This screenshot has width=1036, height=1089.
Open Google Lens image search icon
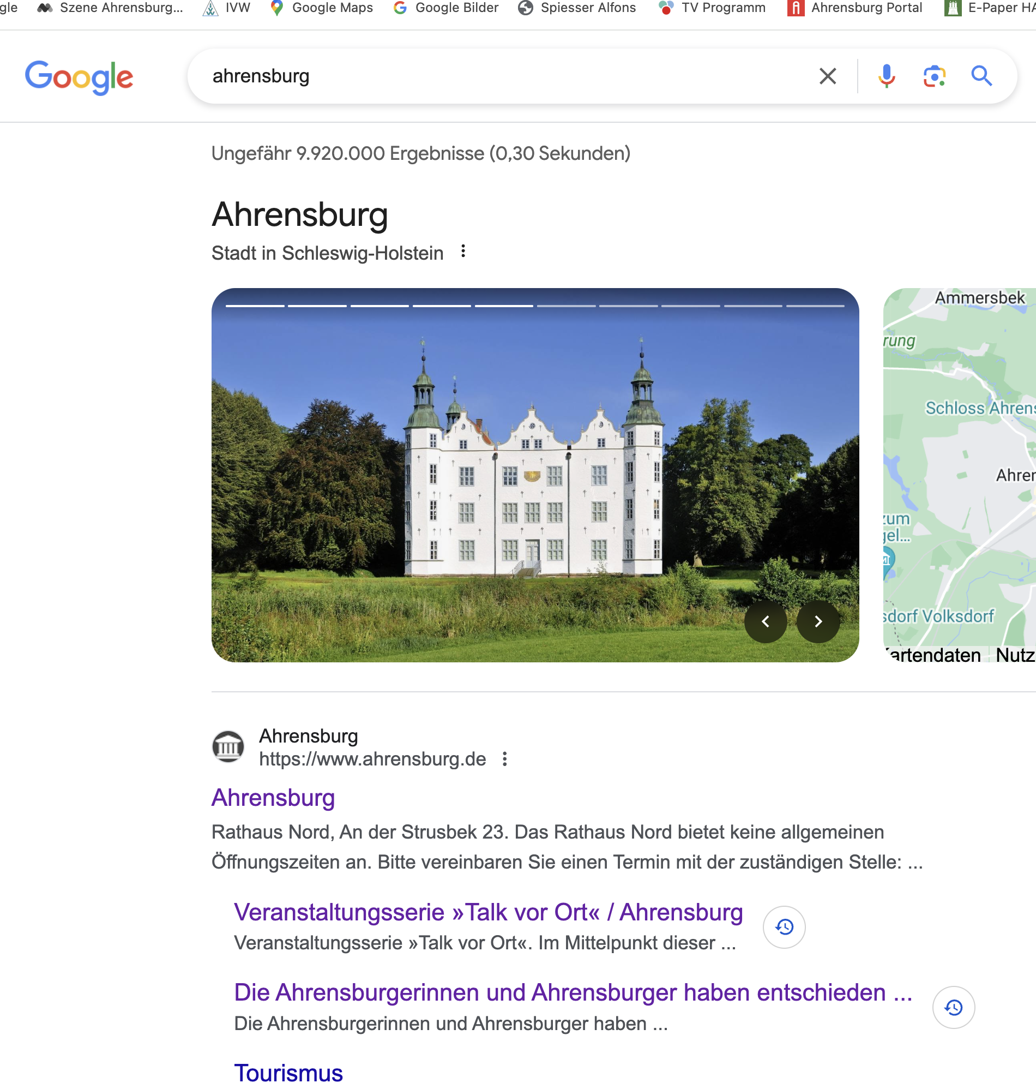click(934, 76)
